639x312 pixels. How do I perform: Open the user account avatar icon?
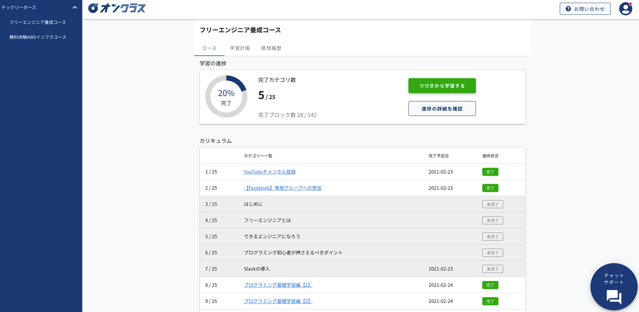pos(625,9)
